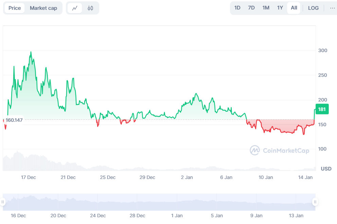Open the three-dot more options menu
Viewport: 337px width, 224px height.
pyautogui.click(x=332, y=8)
